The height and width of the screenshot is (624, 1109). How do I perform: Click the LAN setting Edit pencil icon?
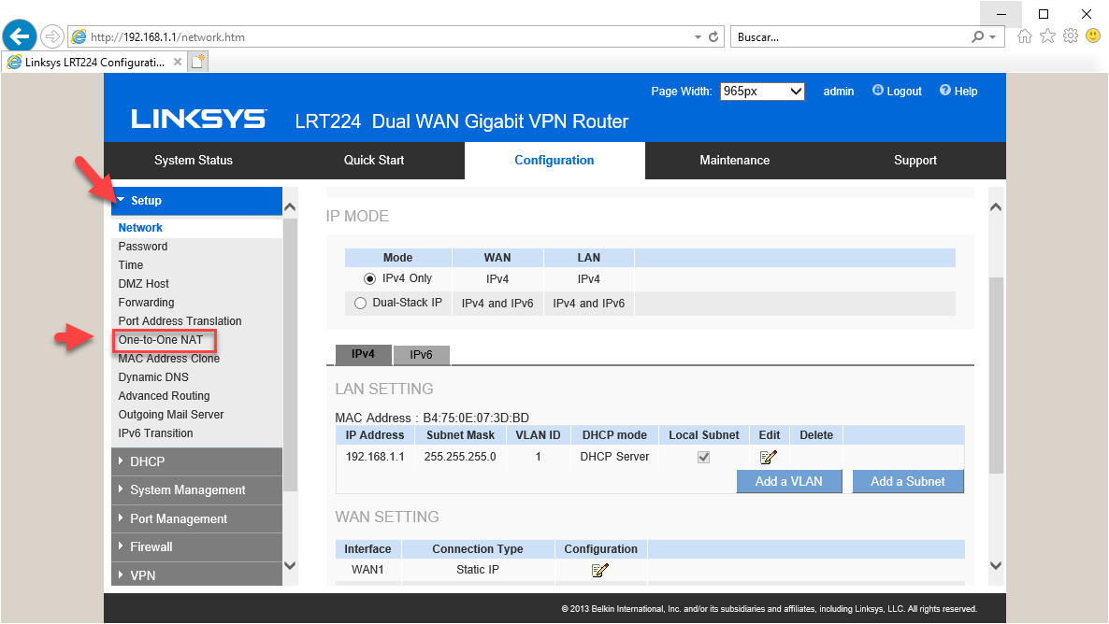[x=769, y=457]
